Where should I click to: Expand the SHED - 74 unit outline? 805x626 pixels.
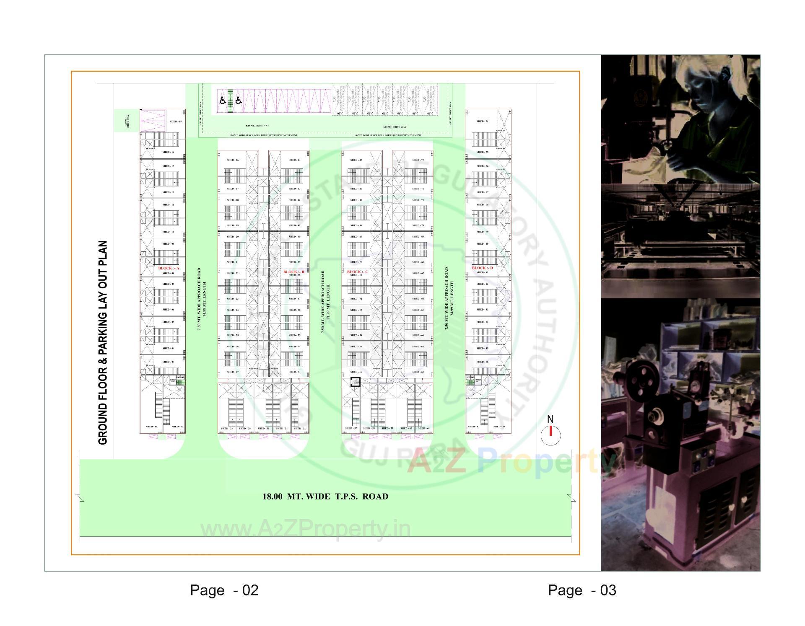[483, 120]
